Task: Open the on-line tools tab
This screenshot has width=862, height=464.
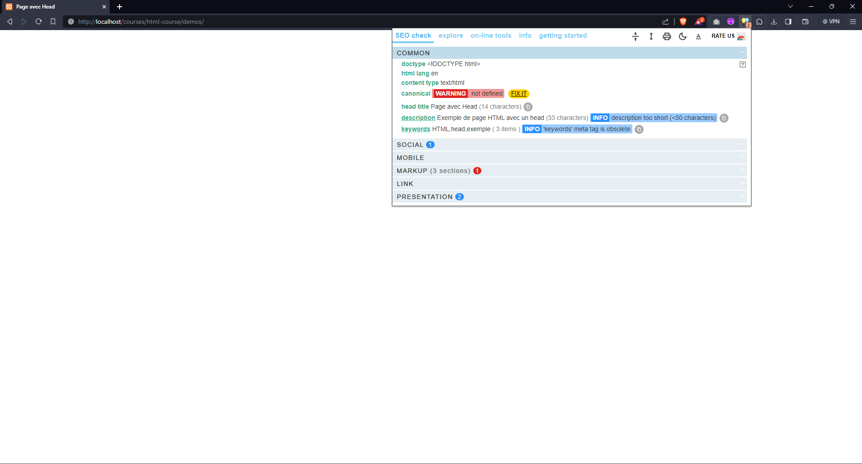Action: tap(490, 35)
